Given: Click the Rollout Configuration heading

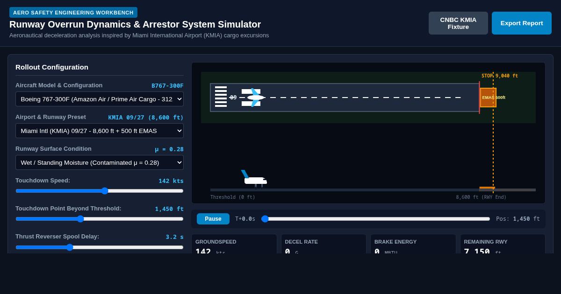Looking at the screenshot, I should point(52,67).
